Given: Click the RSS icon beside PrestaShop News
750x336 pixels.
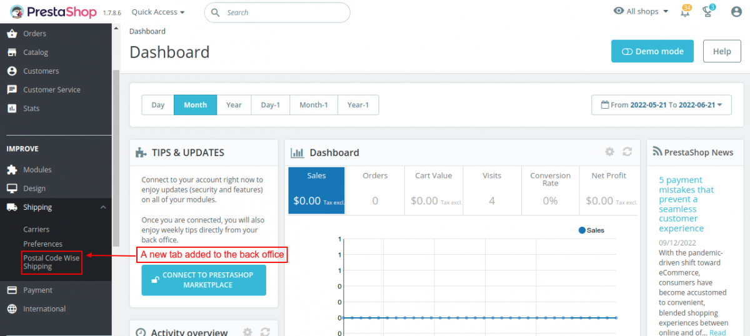Looking at the screenshot, I should (657, 152).
